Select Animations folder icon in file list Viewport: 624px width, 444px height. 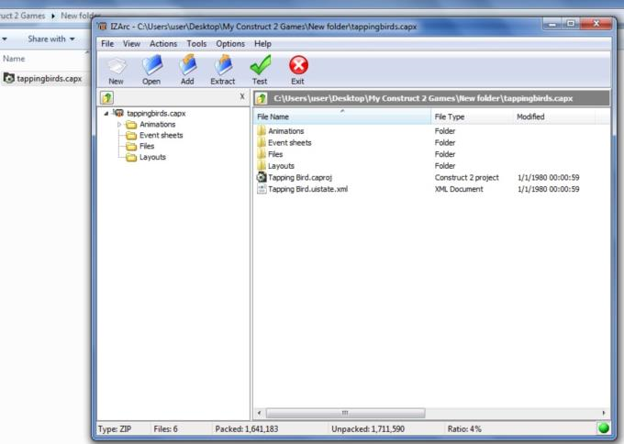point(262,131)
